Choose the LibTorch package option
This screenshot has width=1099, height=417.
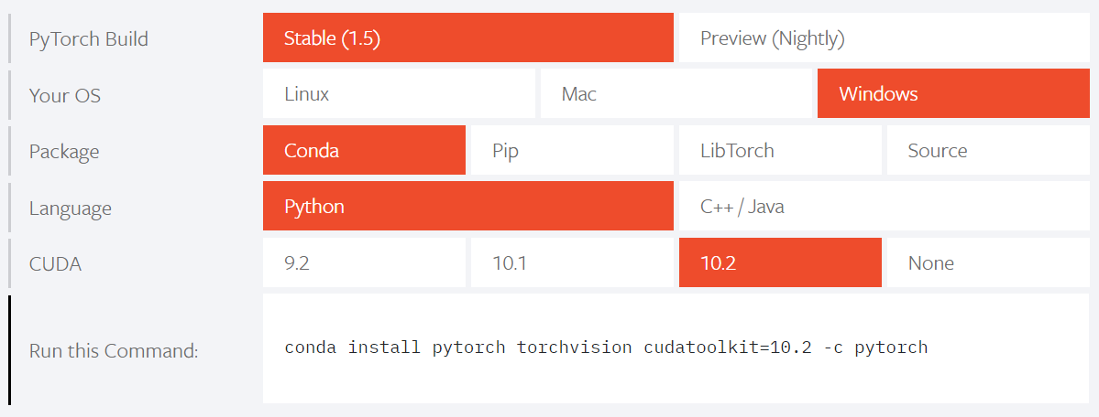pyautogui.click(x=780, y=151)
